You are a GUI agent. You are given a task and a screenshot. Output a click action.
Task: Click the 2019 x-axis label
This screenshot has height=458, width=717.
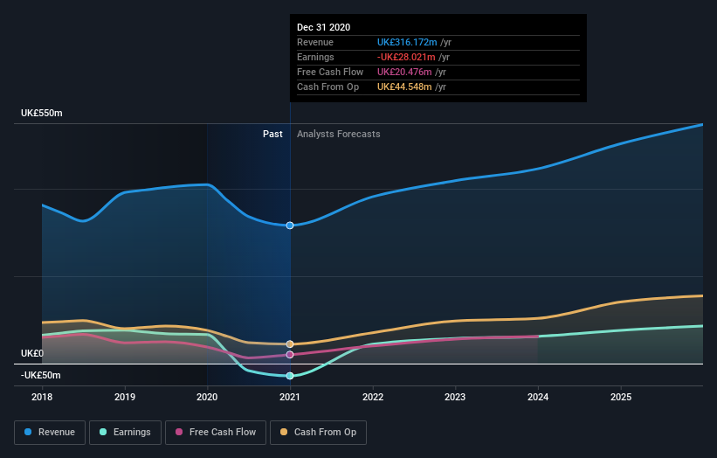click(125, 397)
